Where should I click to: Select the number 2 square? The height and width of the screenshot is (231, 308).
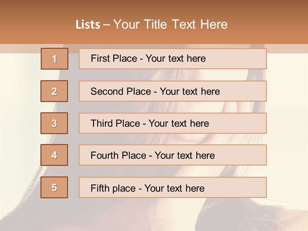pyautogui.click(x=54, y=91)
